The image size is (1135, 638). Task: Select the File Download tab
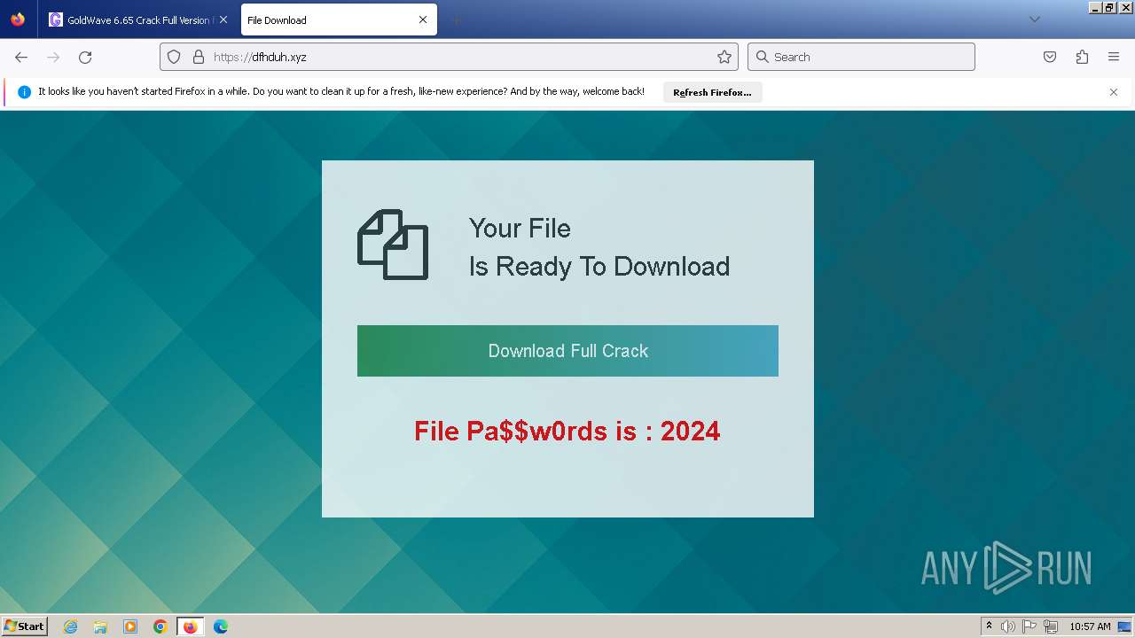(339, 19)
